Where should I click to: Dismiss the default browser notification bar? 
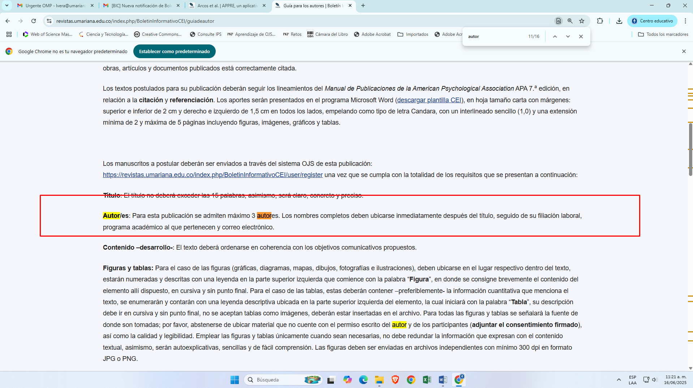coord(684,51)
